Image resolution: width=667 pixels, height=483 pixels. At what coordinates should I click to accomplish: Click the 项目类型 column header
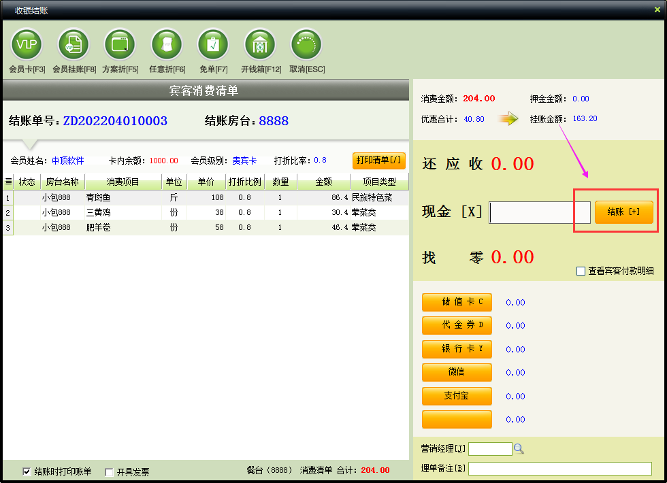(379, 182)
